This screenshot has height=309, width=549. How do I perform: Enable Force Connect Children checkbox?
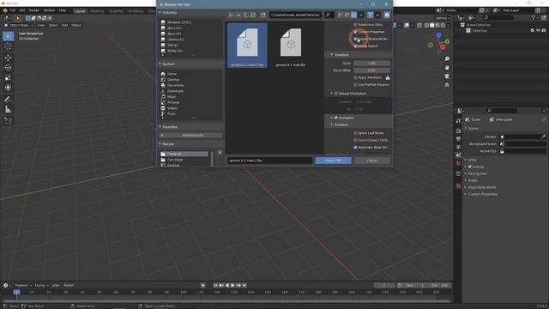(355, 141)
